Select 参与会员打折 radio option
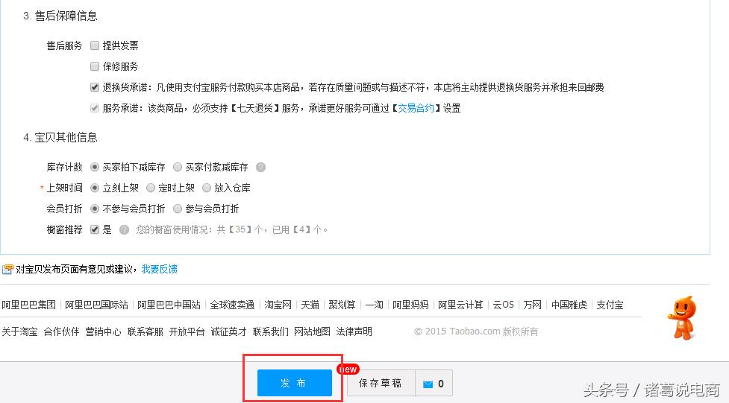The width and height of the screenshot is (729, 403). click(x=178, y=209)
